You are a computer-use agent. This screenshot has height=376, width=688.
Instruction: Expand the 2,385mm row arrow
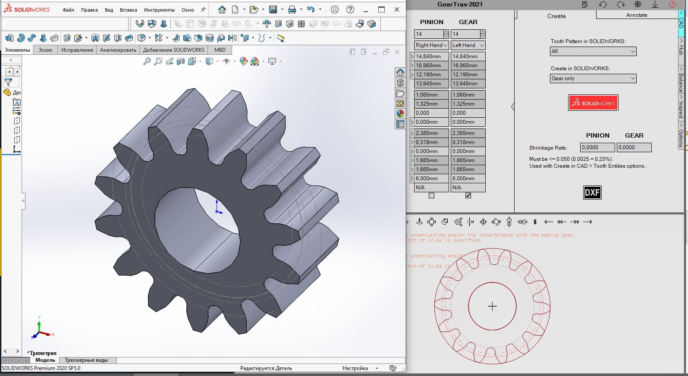[x=412, y=133]
